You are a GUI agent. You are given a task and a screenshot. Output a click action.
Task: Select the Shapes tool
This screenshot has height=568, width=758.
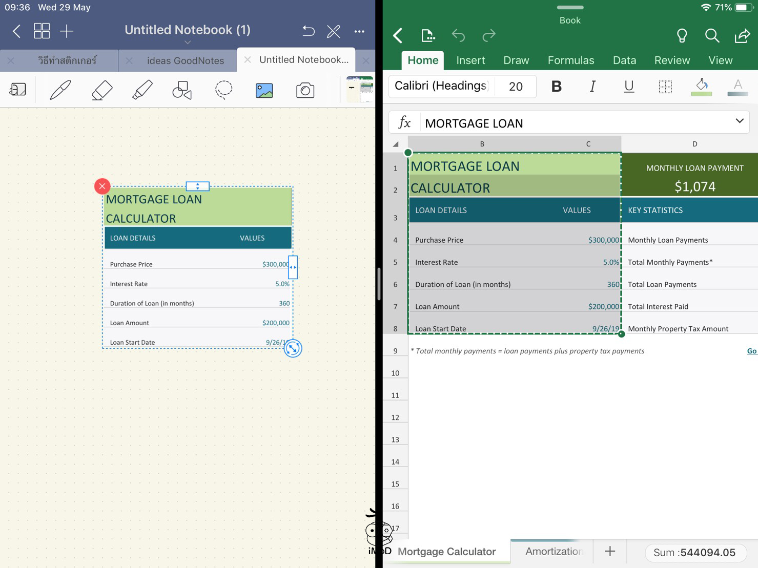(182, 90)
